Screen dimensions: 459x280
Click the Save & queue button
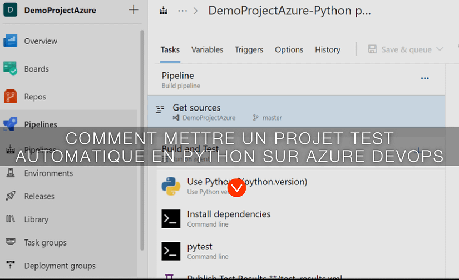(406, 49)
